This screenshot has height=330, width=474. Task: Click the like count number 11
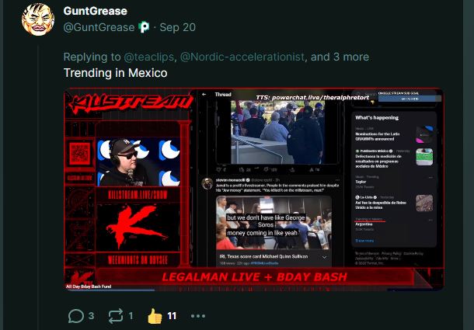pyautogui.click(x=172, y=316)
